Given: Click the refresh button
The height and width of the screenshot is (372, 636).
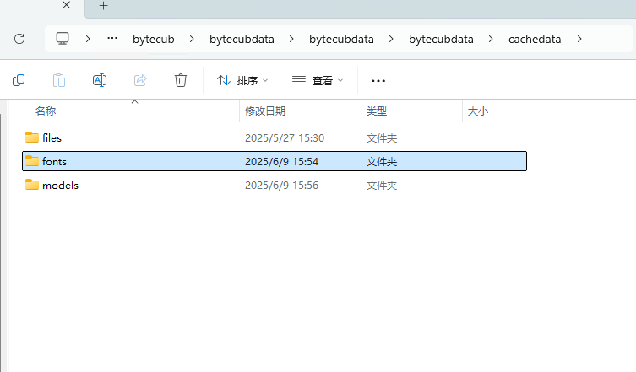Looking at the screenshot, I should 19,39.
